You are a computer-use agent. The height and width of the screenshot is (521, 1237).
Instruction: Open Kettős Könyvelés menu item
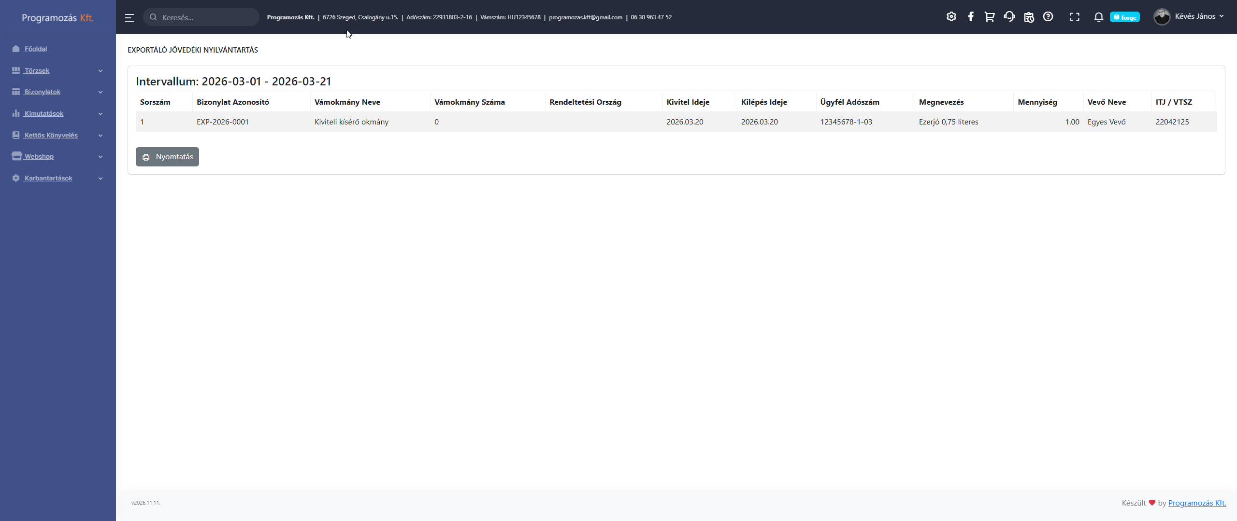click(x=51, y=135)
